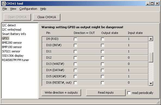
Task: Click the window resize grip corner
Action: click(159, 102)
